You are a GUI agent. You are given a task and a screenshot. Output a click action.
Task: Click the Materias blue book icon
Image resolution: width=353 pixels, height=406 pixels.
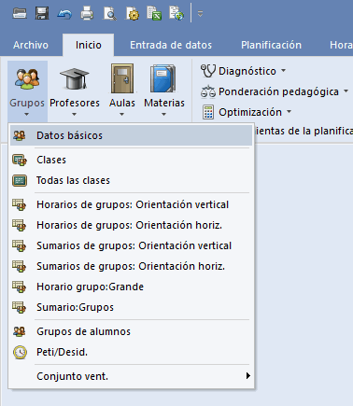(x=163, y=78)
